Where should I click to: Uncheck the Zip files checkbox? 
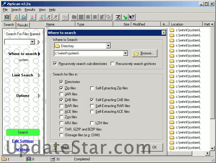pos(61,88)
